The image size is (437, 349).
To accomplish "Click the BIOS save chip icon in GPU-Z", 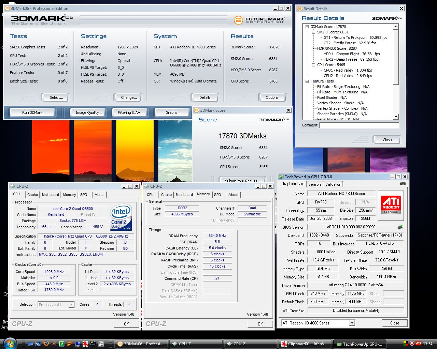I will click(x=400, y=227).
